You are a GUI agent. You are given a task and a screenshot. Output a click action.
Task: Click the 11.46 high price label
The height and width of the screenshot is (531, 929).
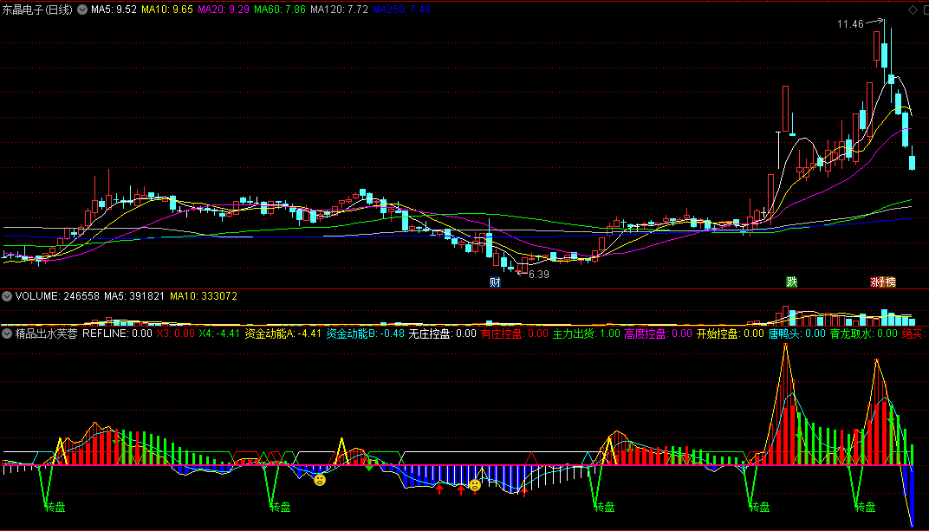[x=850, y=24]
